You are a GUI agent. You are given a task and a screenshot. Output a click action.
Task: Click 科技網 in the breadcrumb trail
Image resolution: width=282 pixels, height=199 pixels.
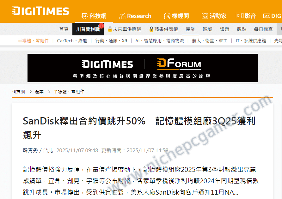coord(18,92)
